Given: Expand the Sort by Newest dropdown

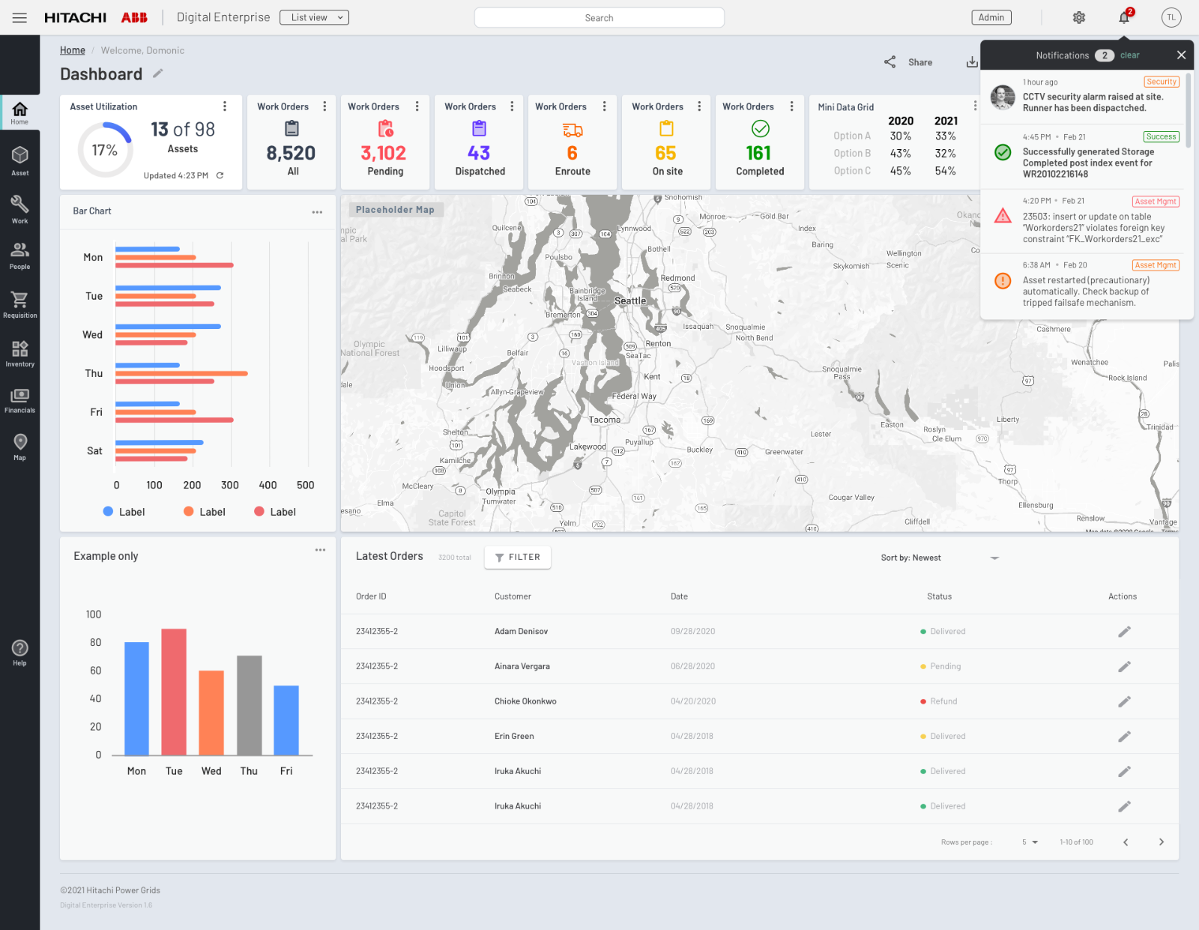Looking at the screenshot, I should pyautogui.click(x=994, y=558).
